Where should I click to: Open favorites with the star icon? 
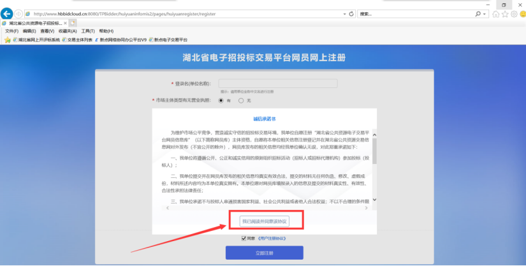[x=505, y=13]
